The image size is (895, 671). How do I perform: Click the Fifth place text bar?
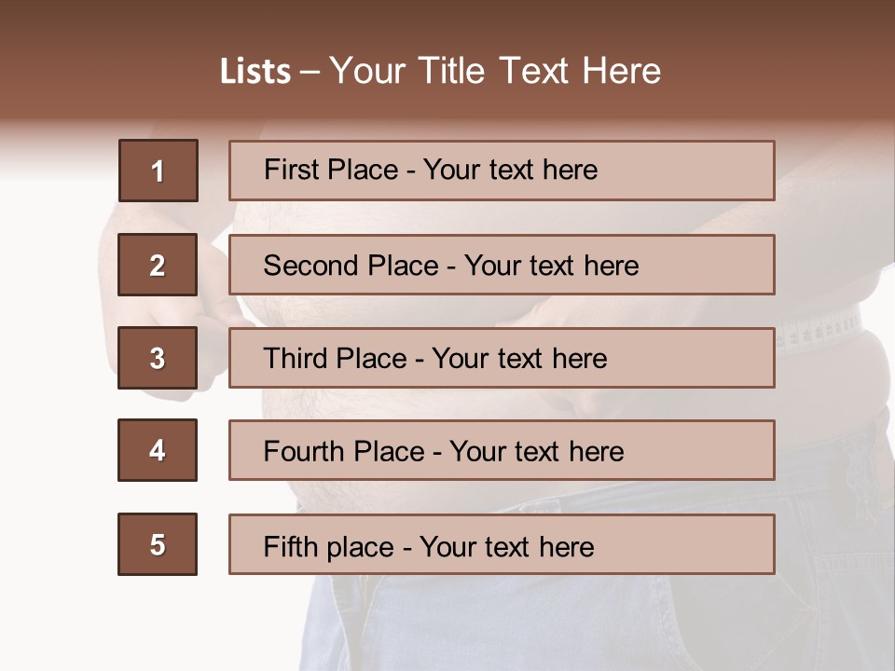point(502,544)
